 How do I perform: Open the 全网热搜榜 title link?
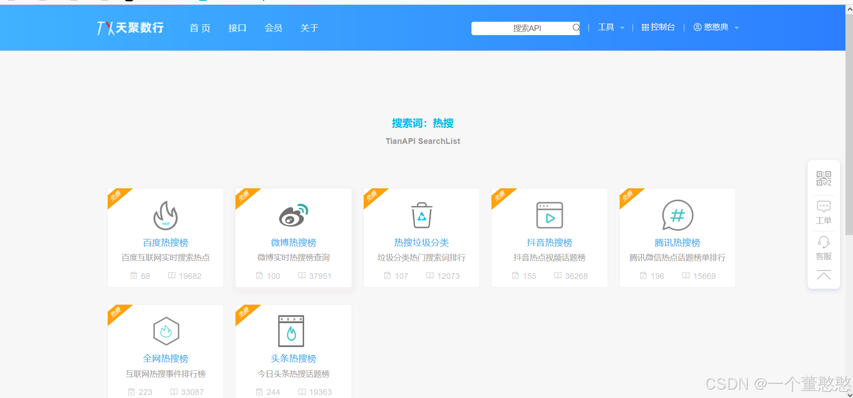(x=166, y=358)
